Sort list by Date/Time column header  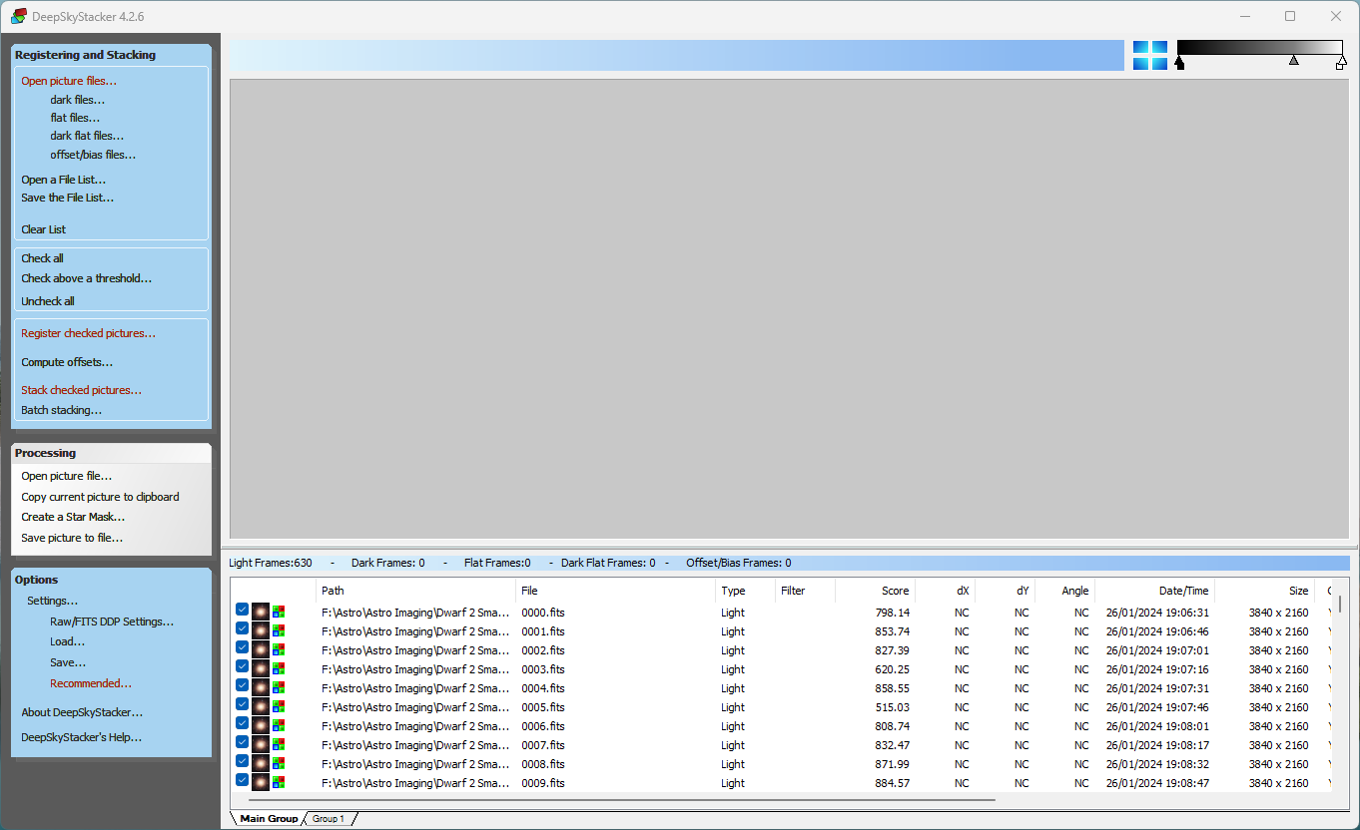tap(1154, 591)
